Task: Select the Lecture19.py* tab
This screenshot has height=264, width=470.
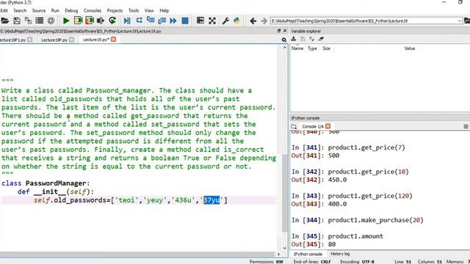Action: click(x=96, y=40)
